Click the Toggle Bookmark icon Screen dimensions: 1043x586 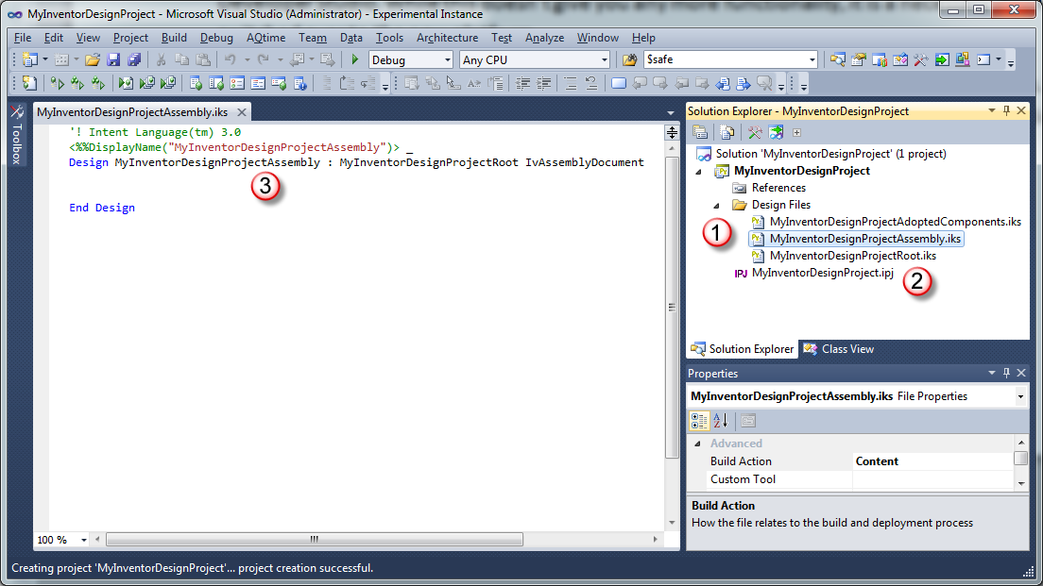[x=619, y=83]
